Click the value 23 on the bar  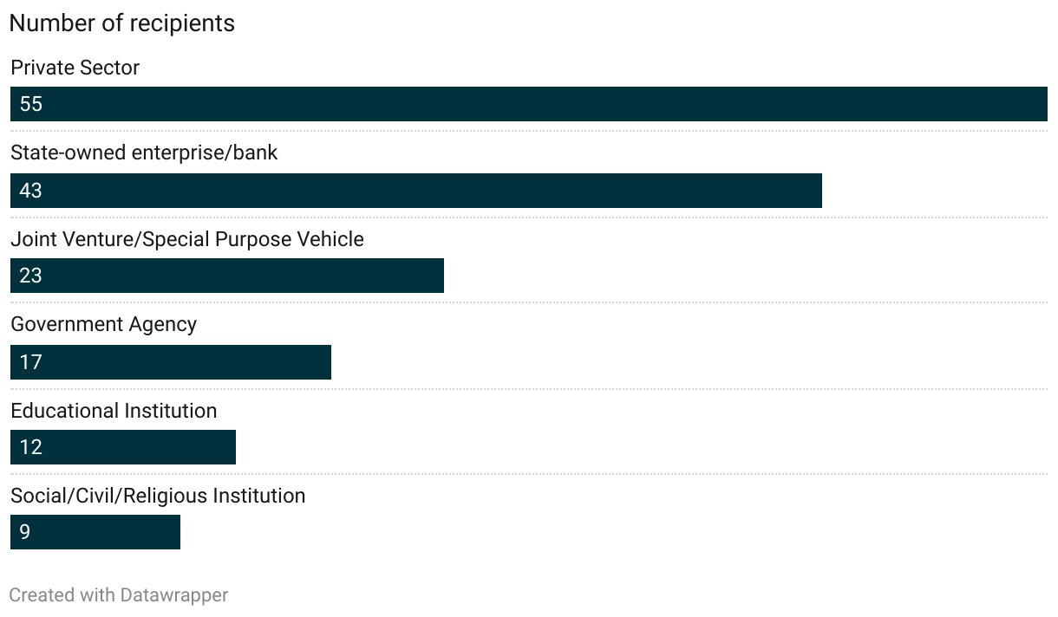tap(30, 276)
